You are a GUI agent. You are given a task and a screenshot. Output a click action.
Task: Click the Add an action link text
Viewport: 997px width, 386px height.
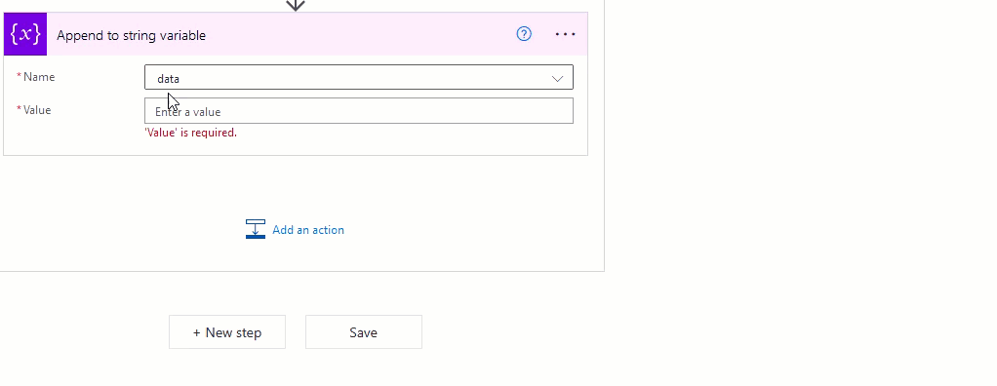(x=308, y=230)
